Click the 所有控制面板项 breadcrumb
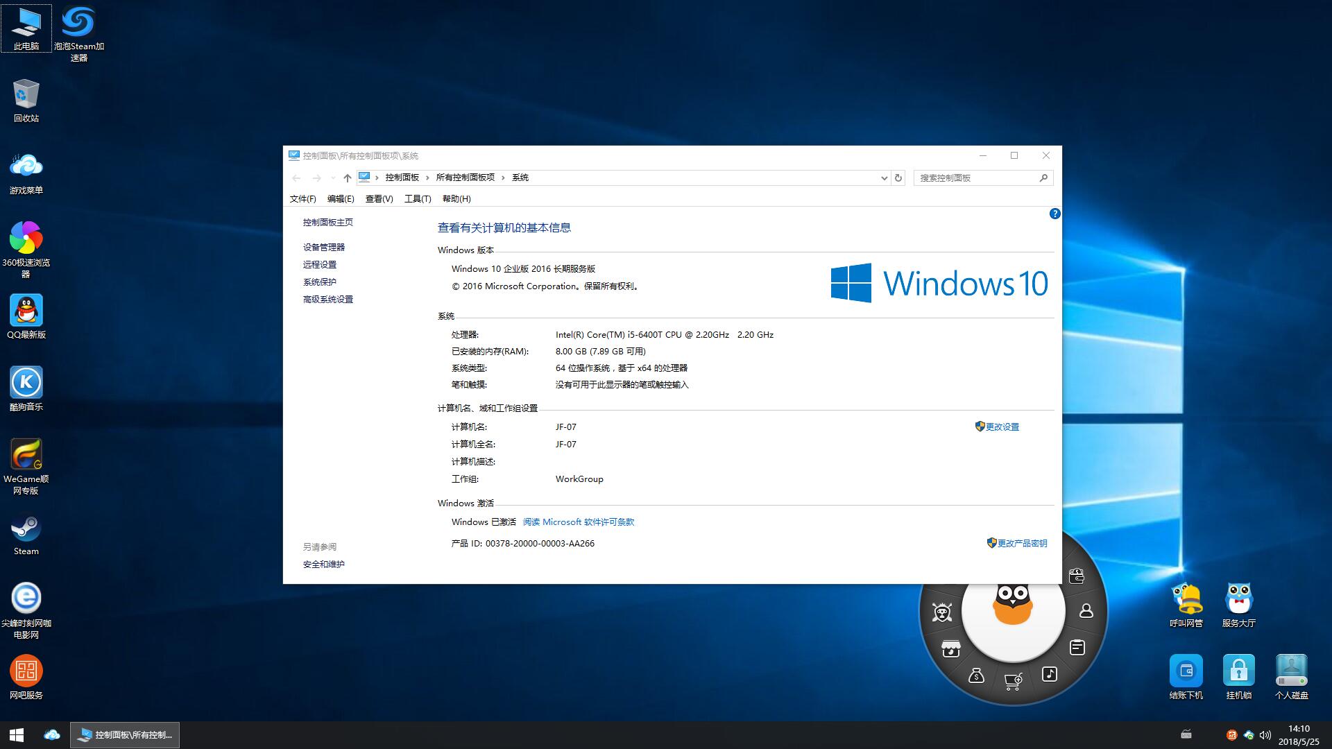The image size is (1332, 749). click(466, 178)
